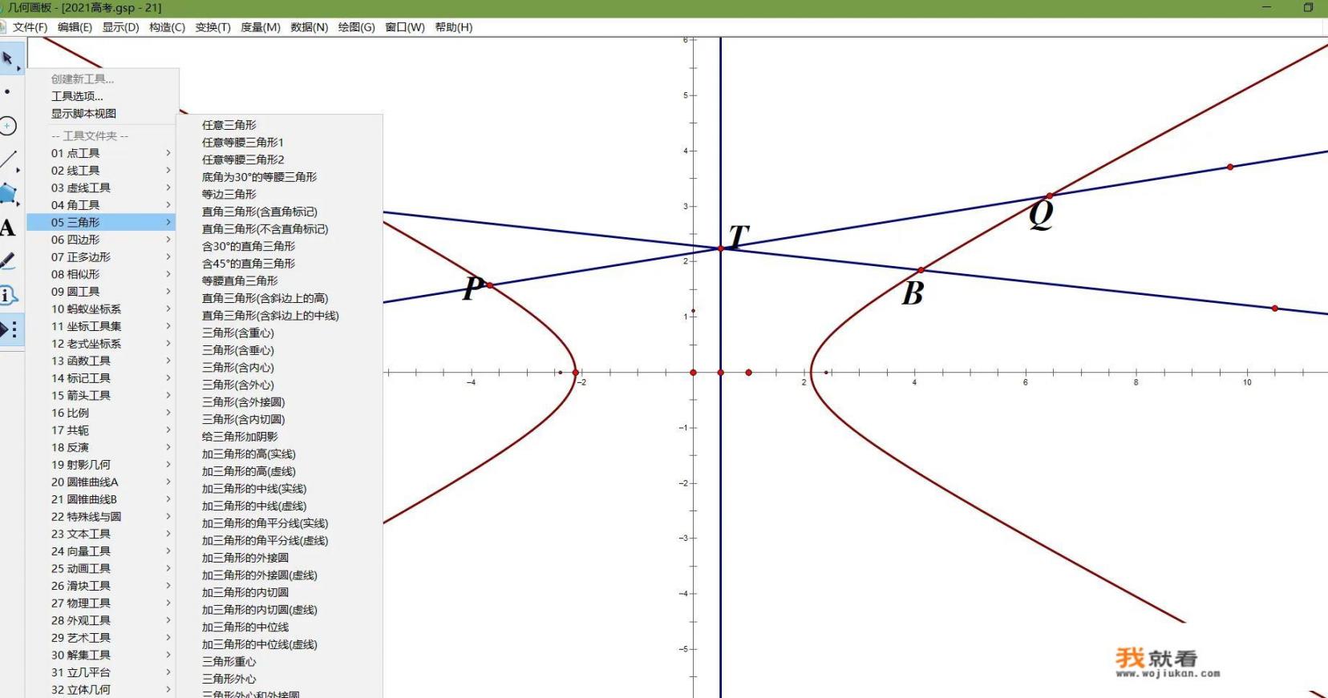The width and height of the screenshot is (1328, 698).
Task: Open the 编辑(E) menu
Action: (75, 27)
